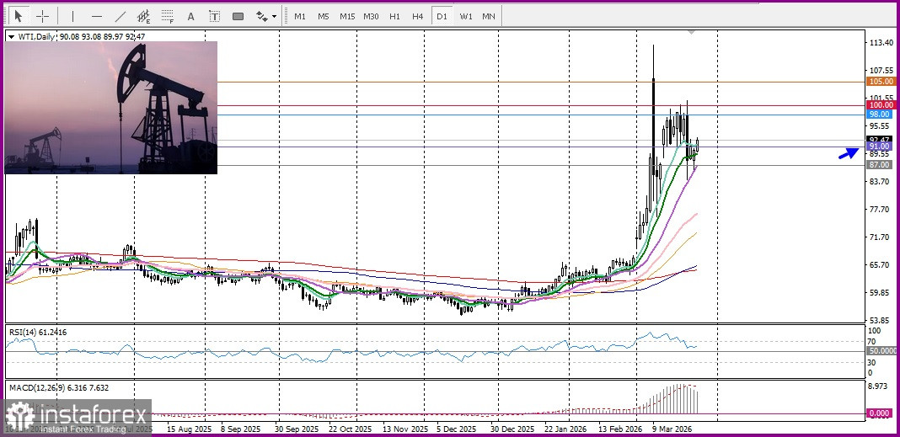
Task: Click the text label tool
Action: coord(215,16)
